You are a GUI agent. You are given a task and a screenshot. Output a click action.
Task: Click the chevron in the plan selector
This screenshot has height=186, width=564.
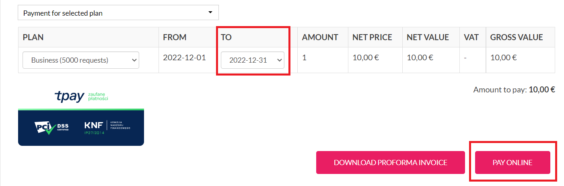click(x=134, y=60)
